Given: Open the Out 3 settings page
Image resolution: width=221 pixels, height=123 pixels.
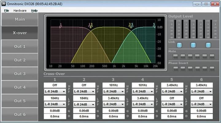Looking at the screenshot, I should 20,73.
